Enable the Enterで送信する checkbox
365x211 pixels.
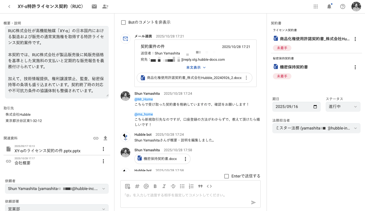(x=227, y=176)
